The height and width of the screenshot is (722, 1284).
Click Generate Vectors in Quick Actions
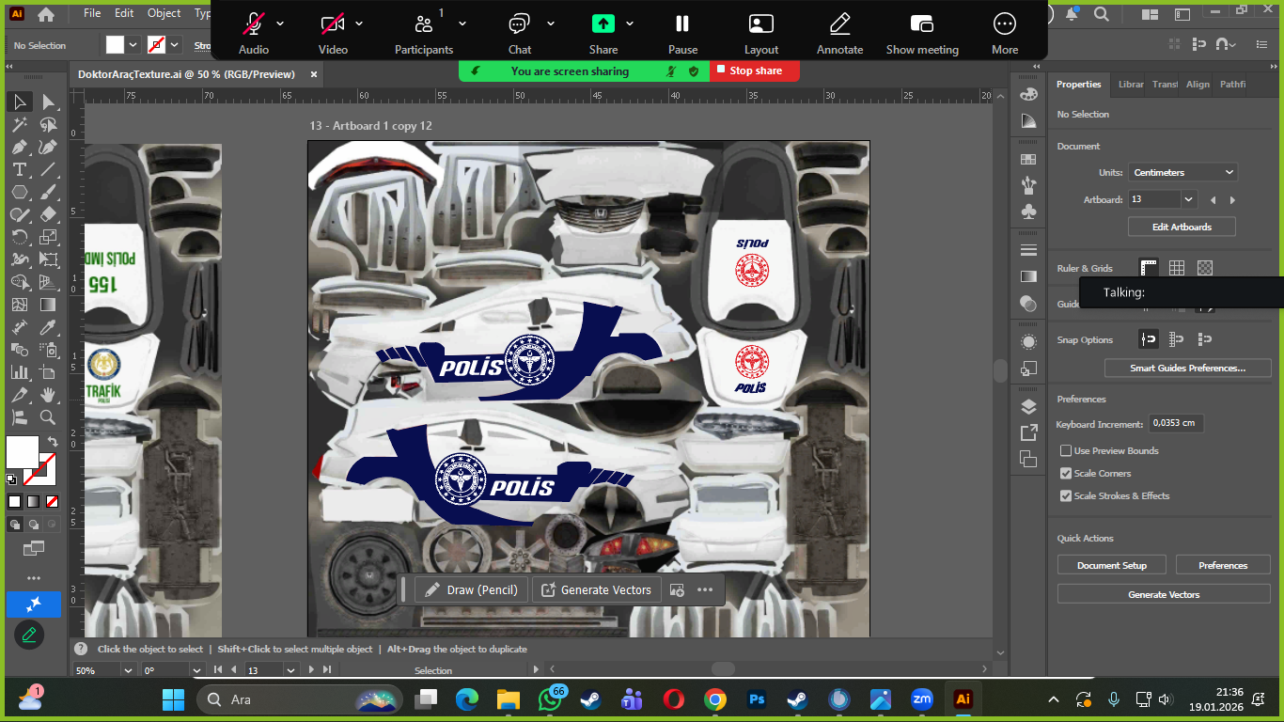[1164, 594]
